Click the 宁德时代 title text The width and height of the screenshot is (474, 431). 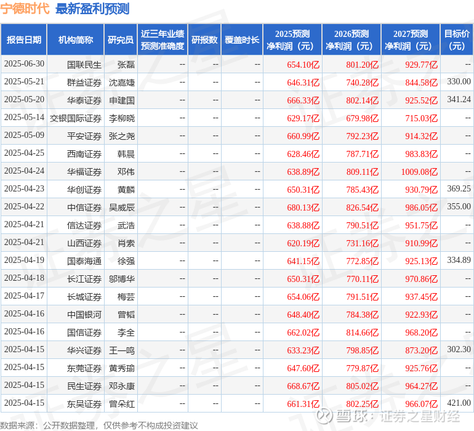pyautogui.click(x=25, y=9)
